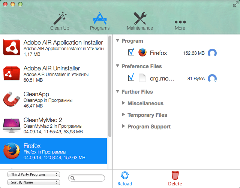The image size is (240, 188).
Task: Select the Adobe AIR Application Installer title
Action: click(x=63, y=42)
